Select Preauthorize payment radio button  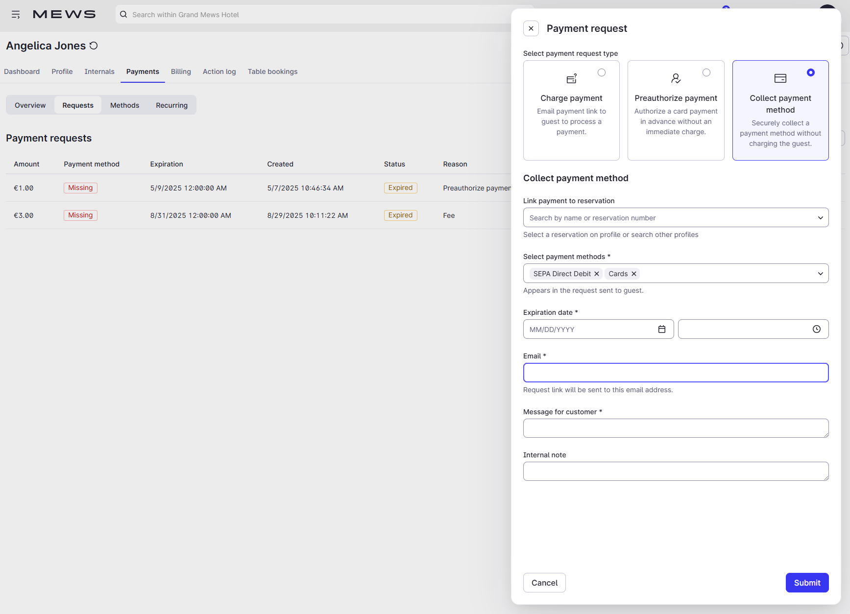click(x=706, y=72)
